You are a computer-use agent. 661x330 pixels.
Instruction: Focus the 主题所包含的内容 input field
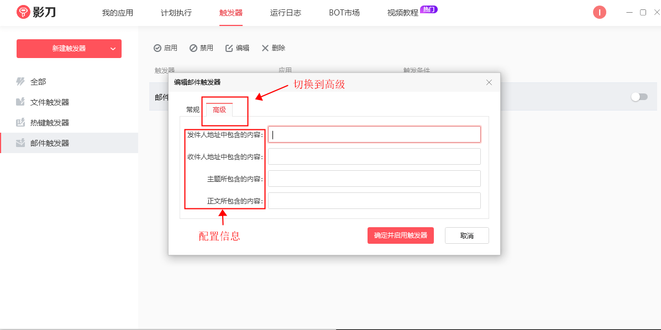(374, 179)
